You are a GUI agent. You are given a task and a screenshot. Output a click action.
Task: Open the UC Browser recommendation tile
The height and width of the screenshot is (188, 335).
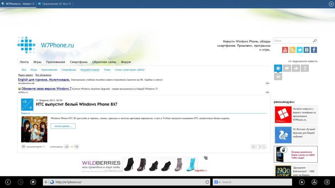tap(296, 135)
